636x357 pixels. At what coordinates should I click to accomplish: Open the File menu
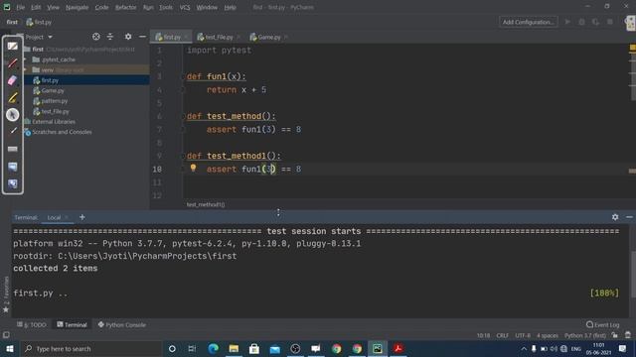click(20, 7)
